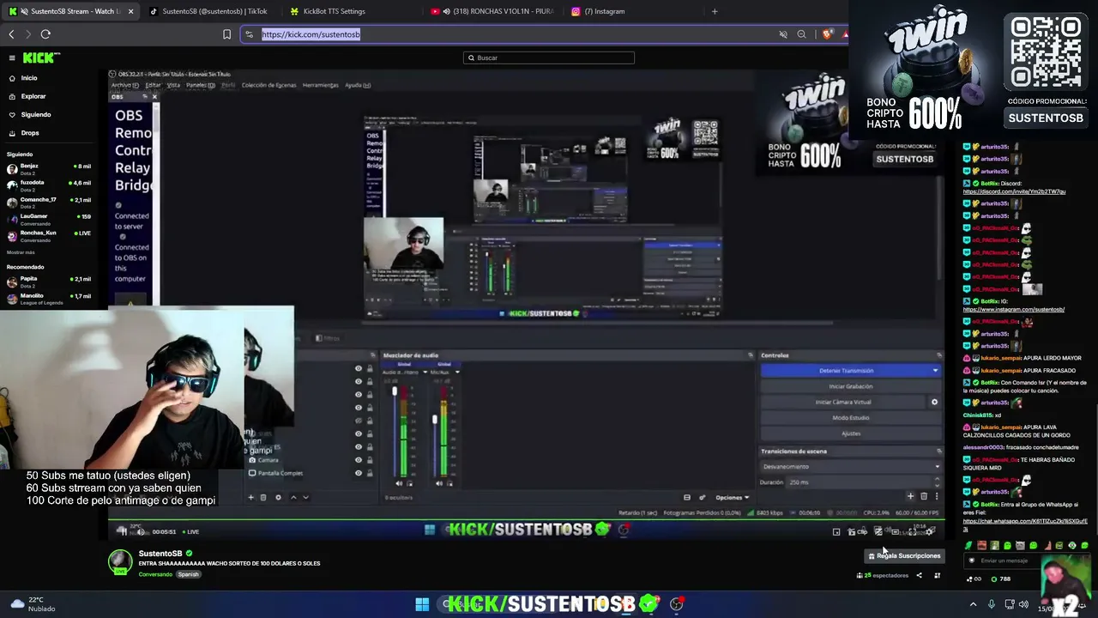Click the stream player volume icon
This screenshot has width=1098, height=618.
click(141, 531)
